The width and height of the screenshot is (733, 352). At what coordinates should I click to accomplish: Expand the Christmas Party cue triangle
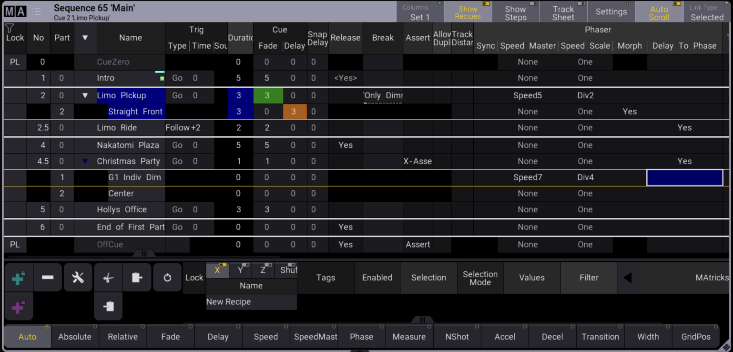85,161
